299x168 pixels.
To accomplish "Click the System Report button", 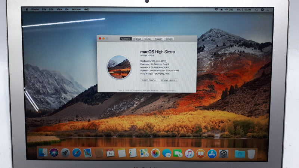I will point(148,80).
